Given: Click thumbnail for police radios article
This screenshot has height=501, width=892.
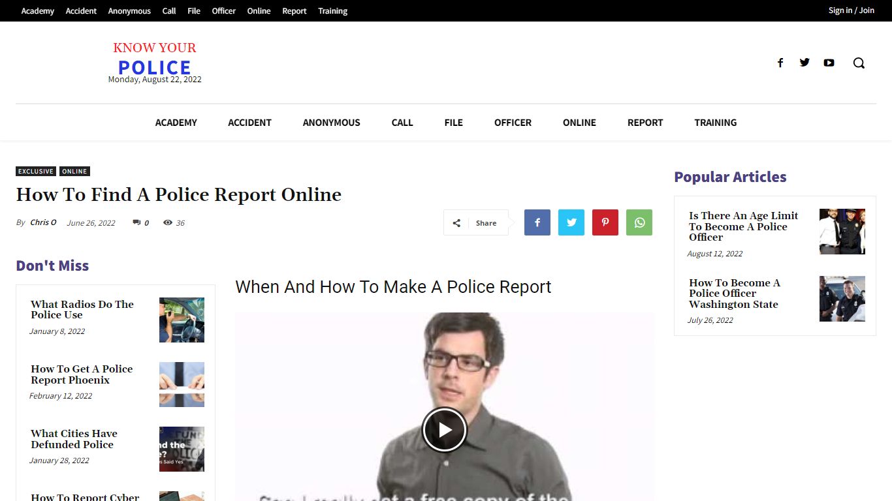Looking at the screenshot, I should pos(182,320).
